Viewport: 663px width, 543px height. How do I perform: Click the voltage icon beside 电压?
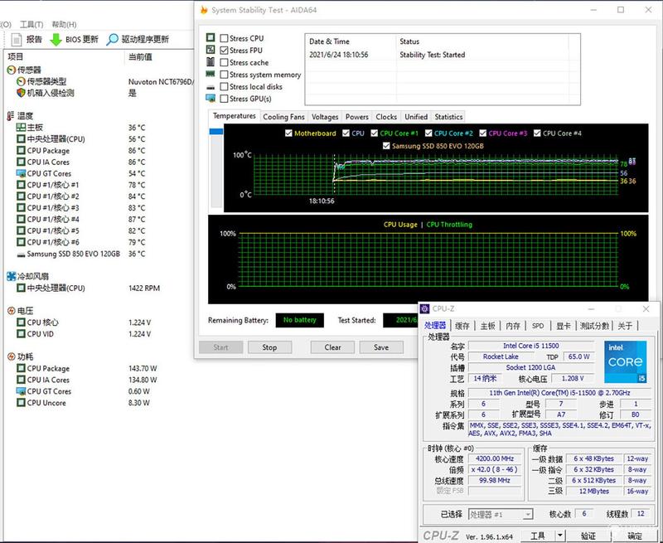[12, 311]
